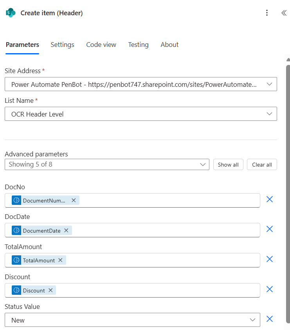Remove the Status Value parameter row

[x=269, y=319]
